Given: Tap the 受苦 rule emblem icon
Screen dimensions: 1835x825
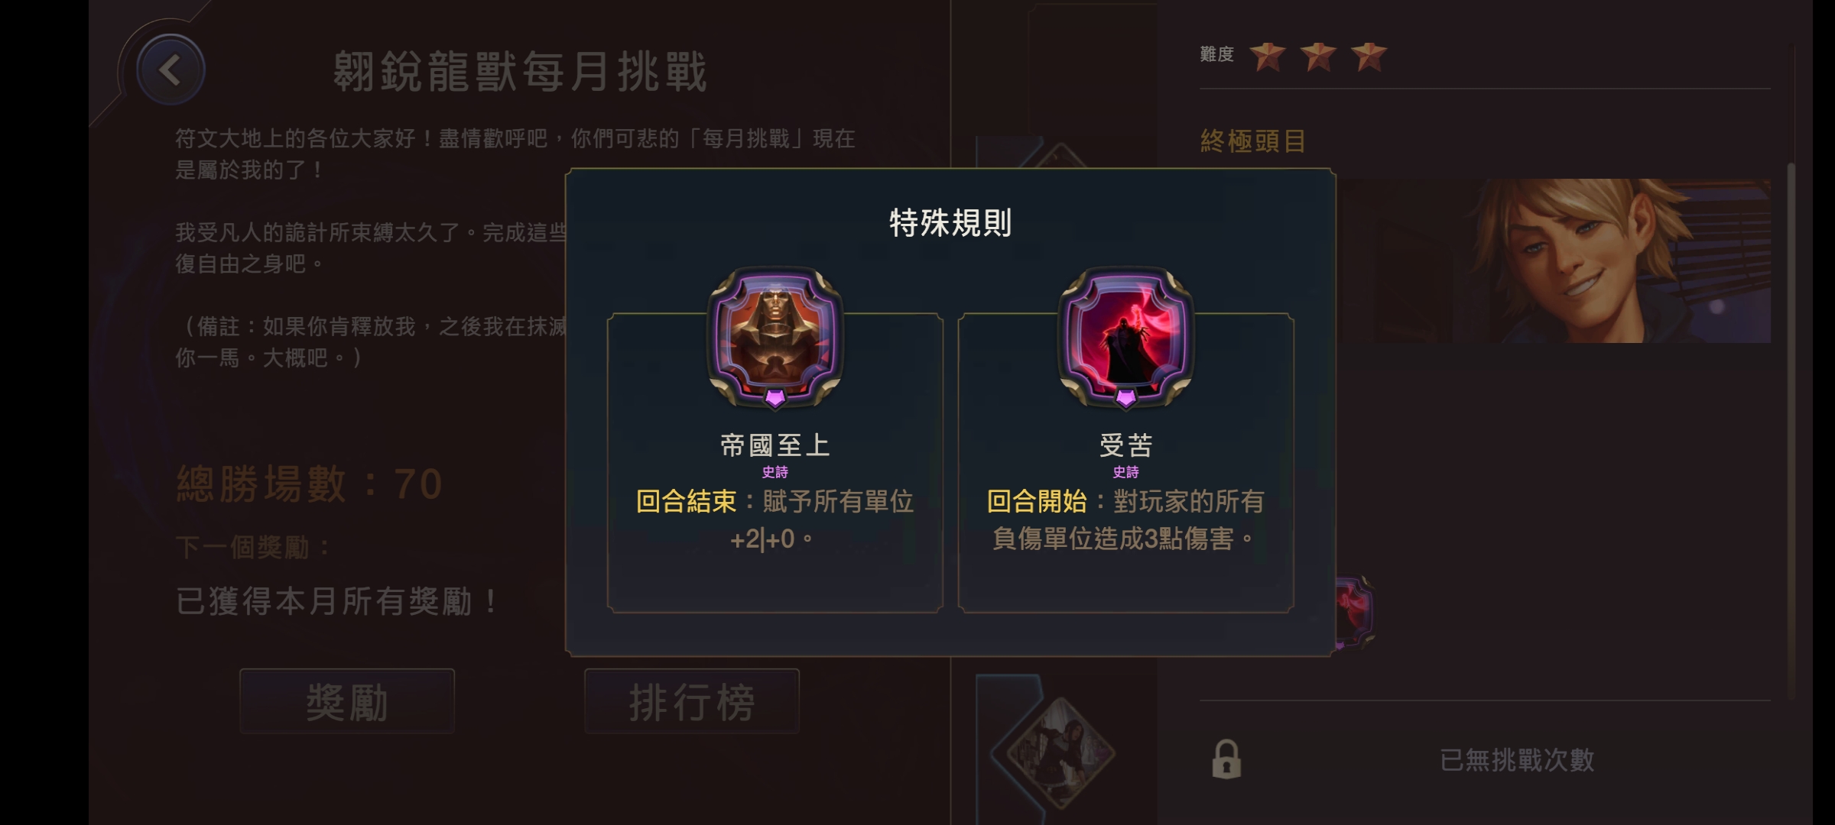Looking at the screenshot, I should (1125, 338).
